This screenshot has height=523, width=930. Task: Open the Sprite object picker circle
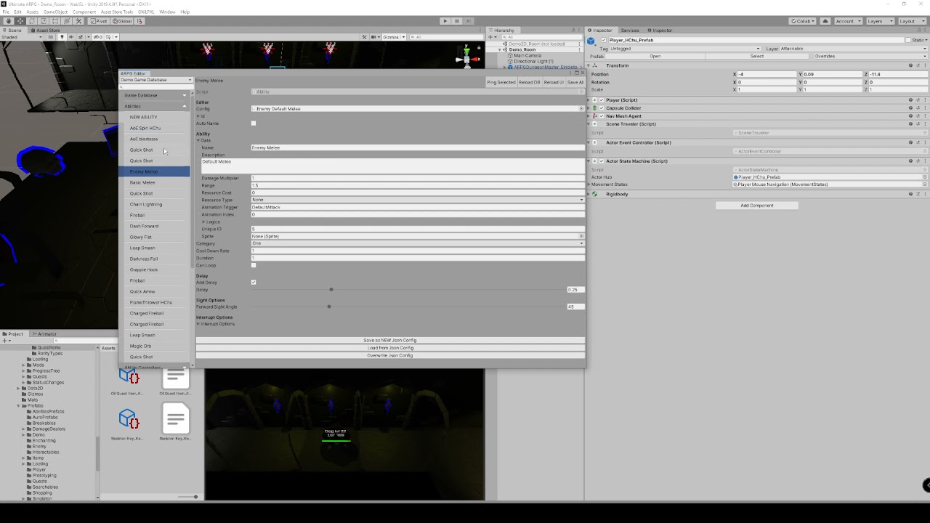pyautogui.click(x=581, y=236)
